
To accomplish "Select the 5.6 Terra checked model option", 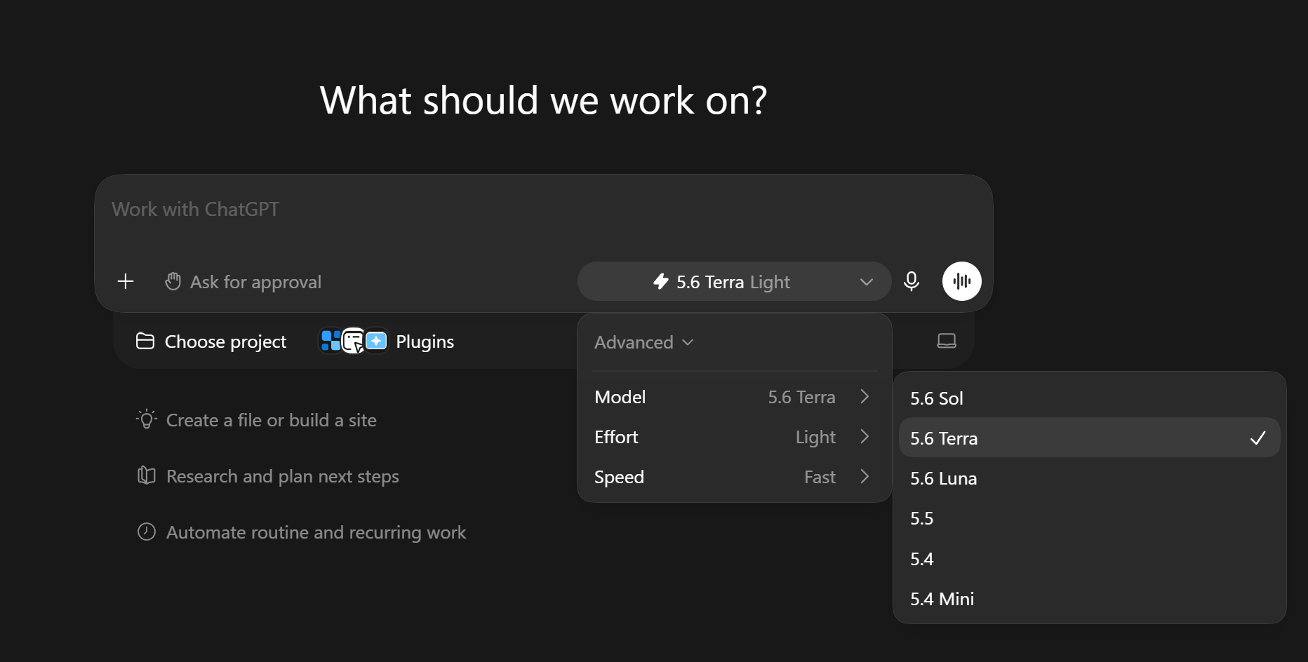I will (x=1089, y=438).
